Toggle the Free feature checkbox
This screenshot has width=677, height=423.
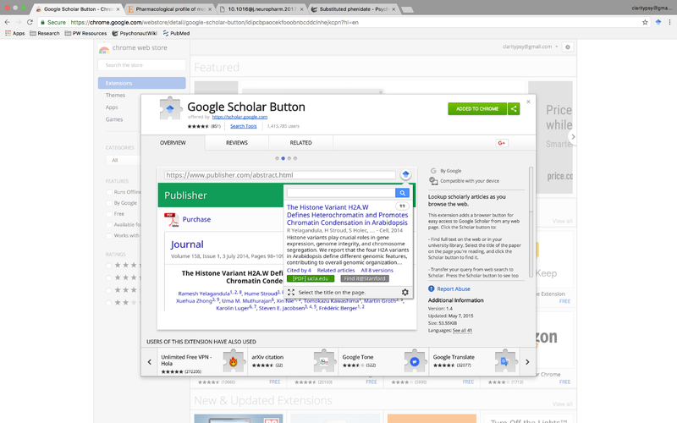[107, 214]
